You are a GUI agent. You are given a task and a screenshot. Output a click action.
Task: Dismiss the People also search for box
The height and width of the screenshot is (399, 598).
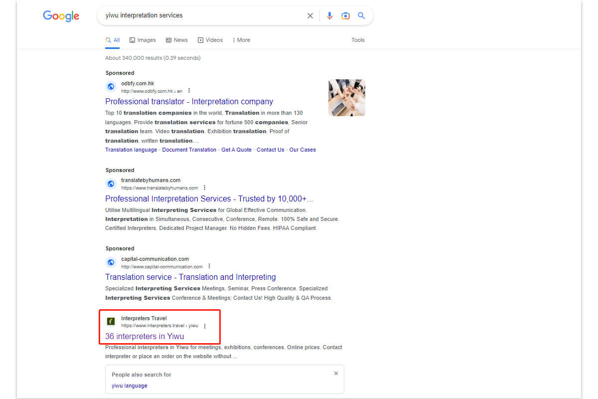tap(336, 373)
